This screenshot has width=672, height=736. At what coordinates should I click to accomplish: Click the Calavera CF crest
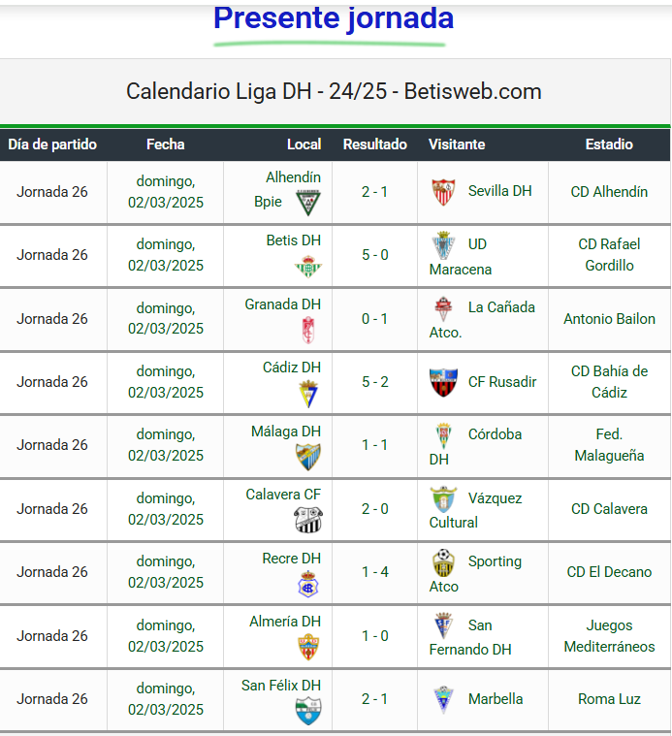[x=307, y=521]
